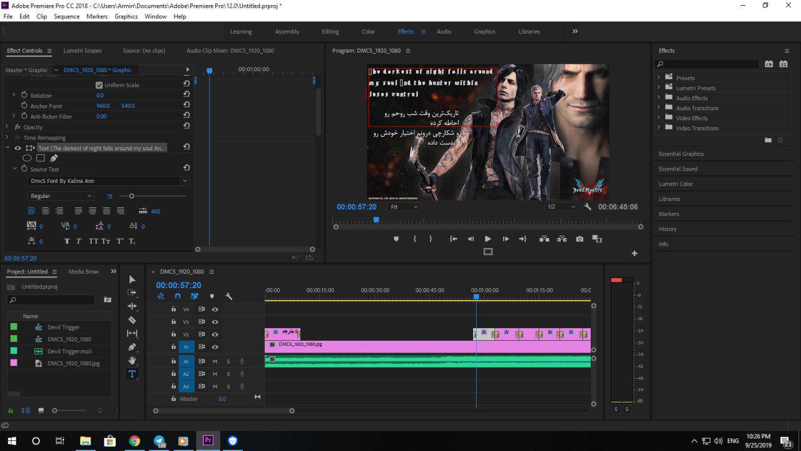This screenshot has height=451, width=801.
Task: Create 4-point polygon mask for Text
Action: [x=40, y=158]
